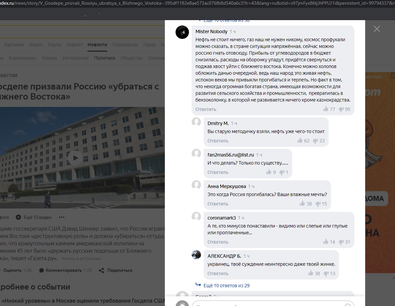The width and height of the screenshot is (395, 306).
Task: Close the comments panel with X
Action: 377,29
